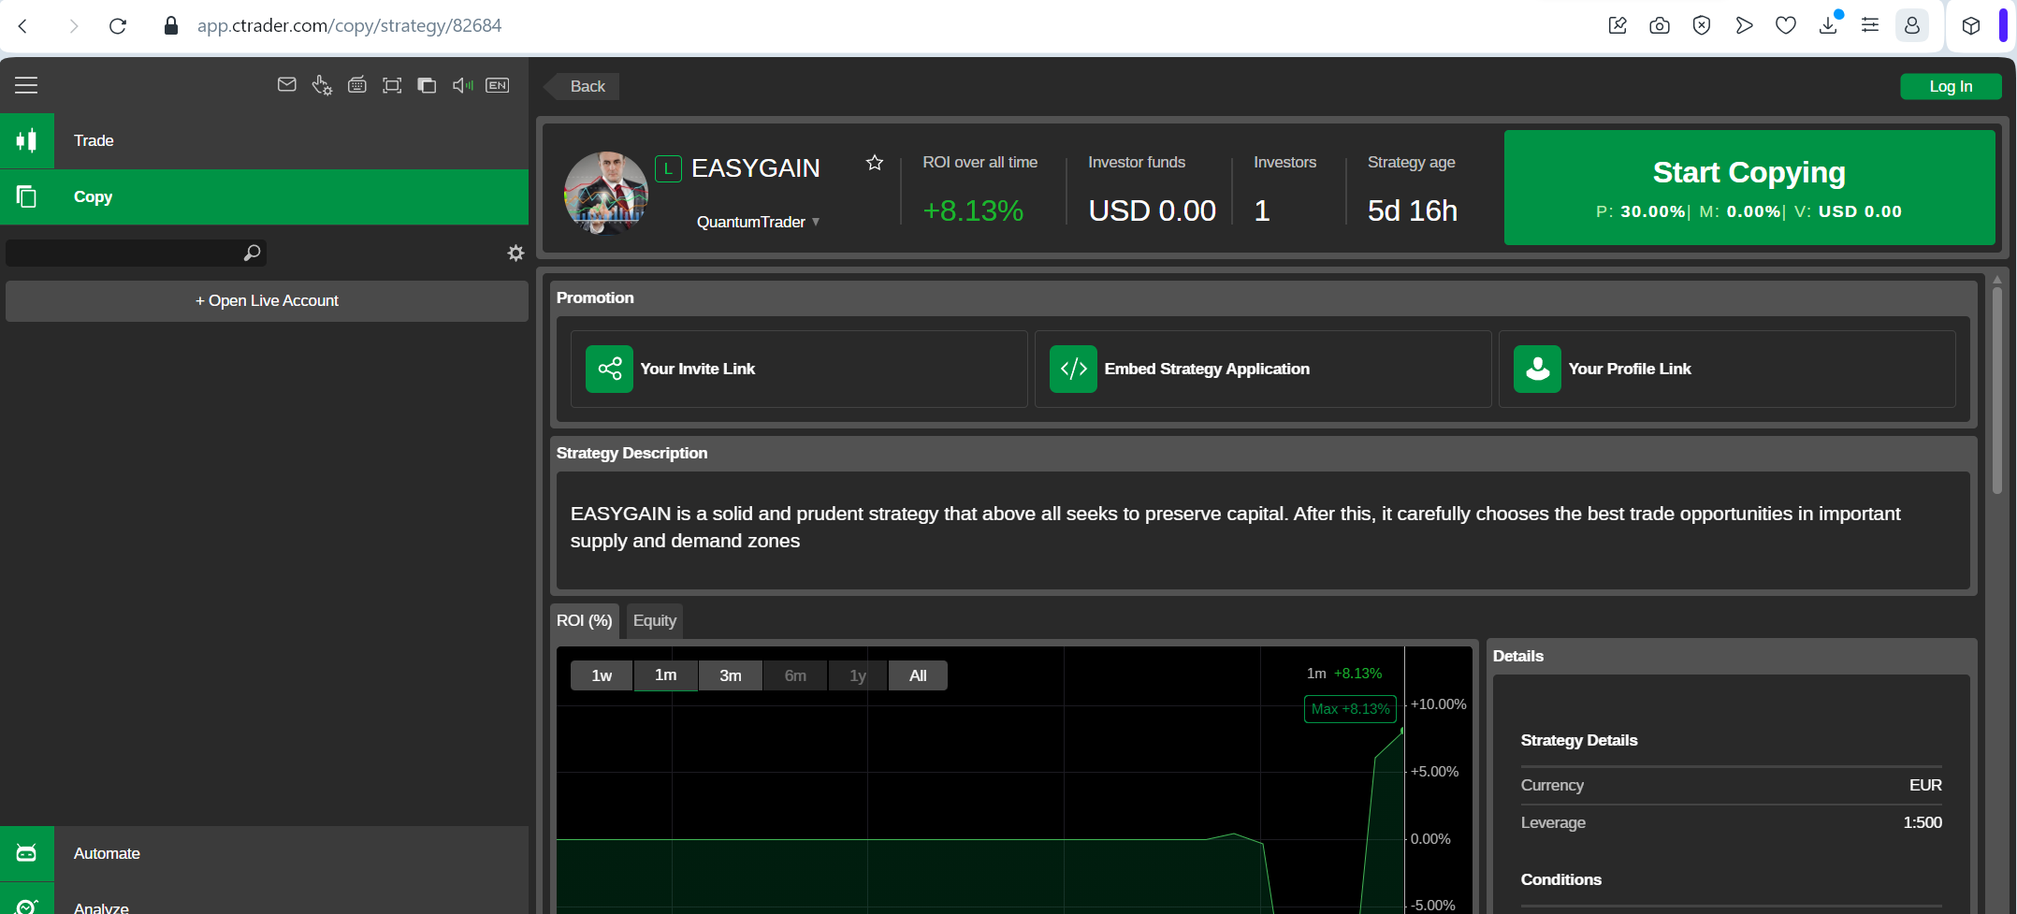Select the 1m chart period
This screenshot has width=2017, height=914.
pyautogui.click(x=666, y=675)
